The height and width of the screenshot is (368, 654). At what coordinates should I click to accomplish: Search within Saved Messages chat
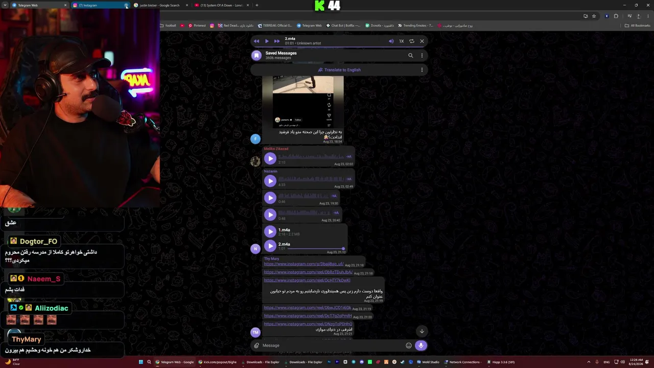pos(410,55)
